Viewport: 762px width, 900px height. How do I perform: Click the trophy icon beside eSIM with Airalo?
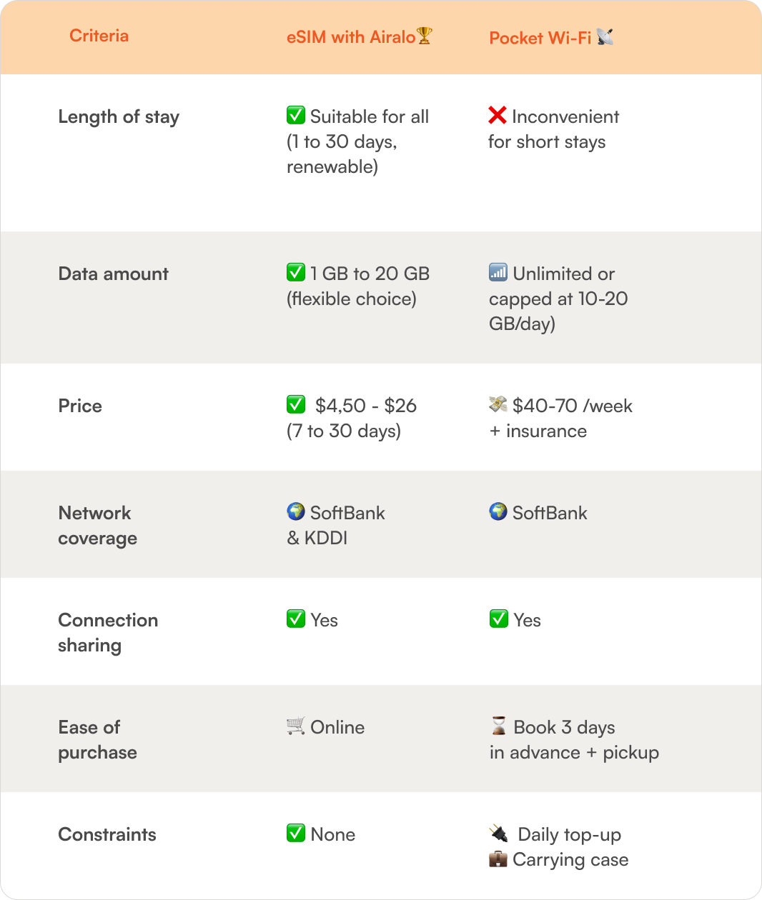[425, 36]
